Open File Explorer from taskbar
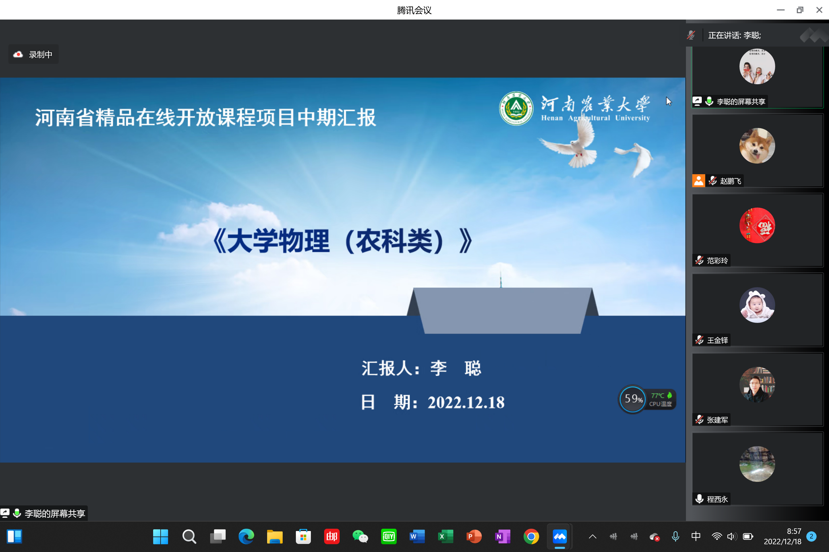The height and width of the screenshot is (552, 829). tap(275, 536)
